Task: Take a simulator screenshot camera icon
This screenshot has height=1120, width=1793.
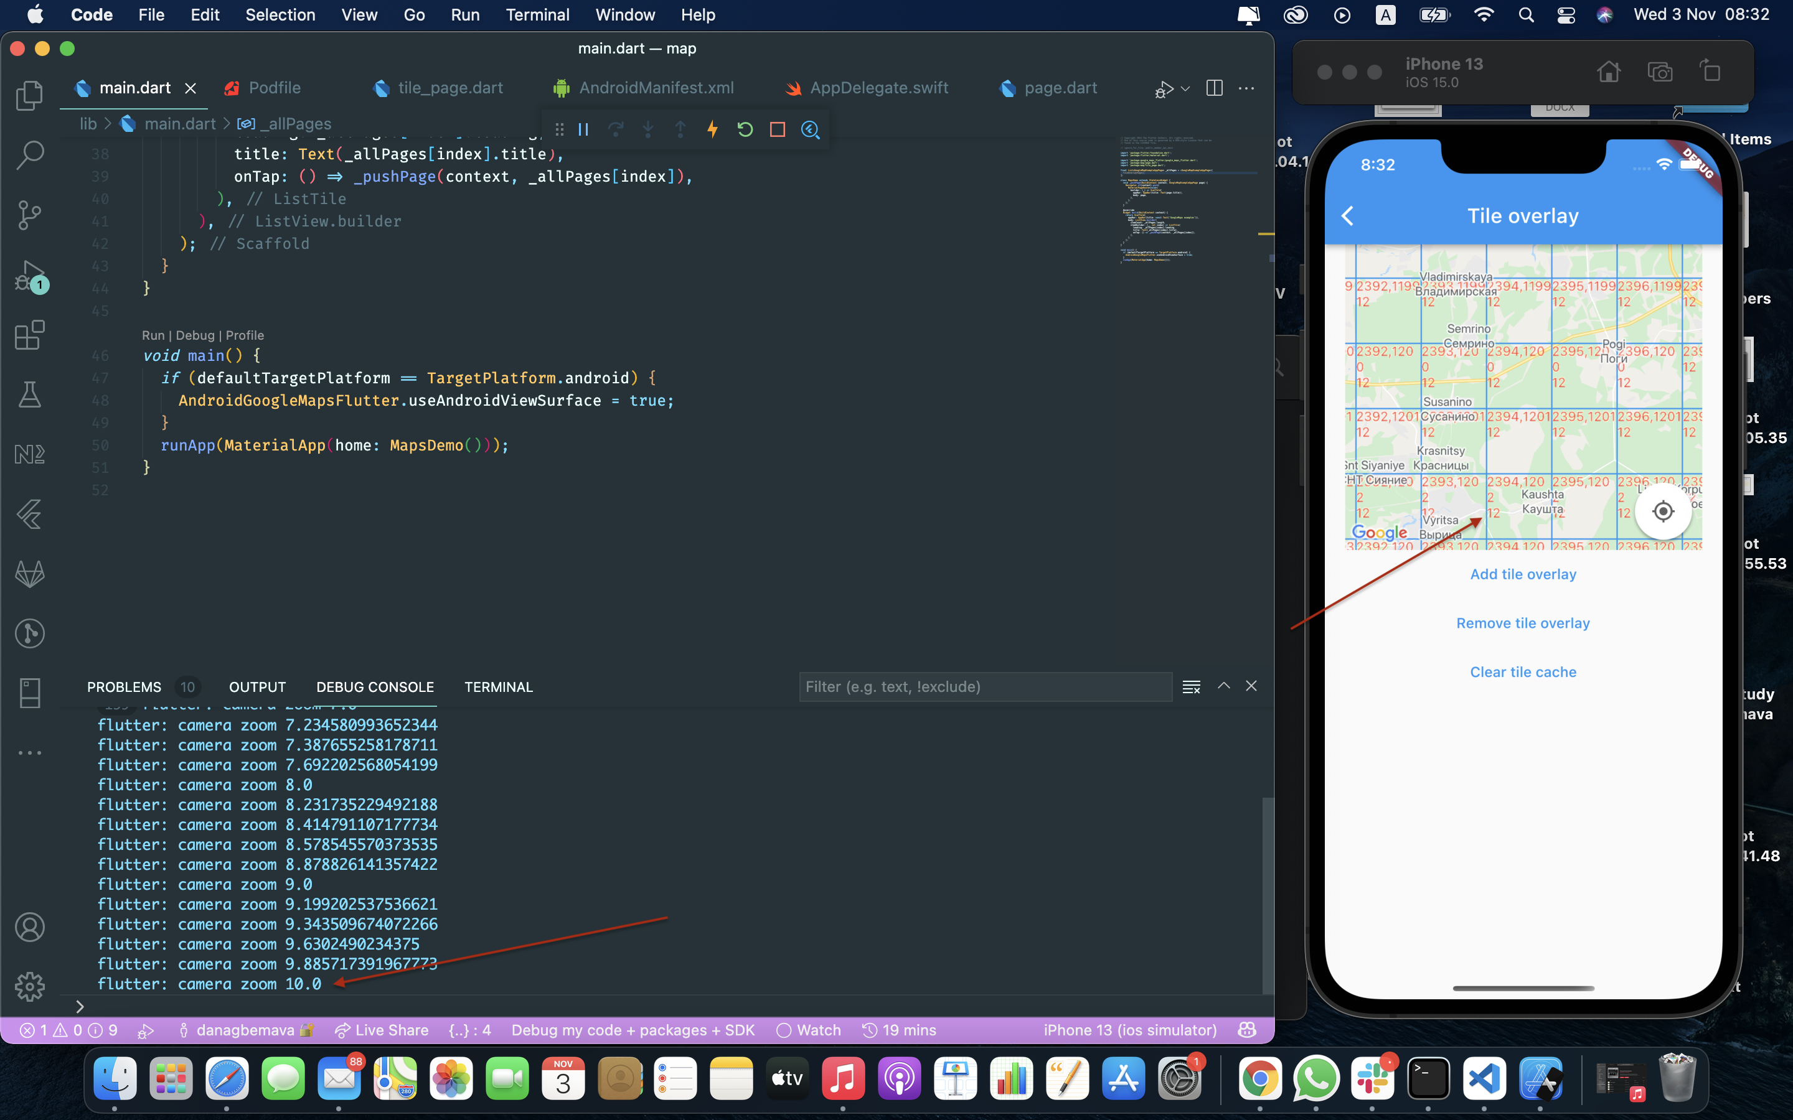Action: tap(1660, 72)
